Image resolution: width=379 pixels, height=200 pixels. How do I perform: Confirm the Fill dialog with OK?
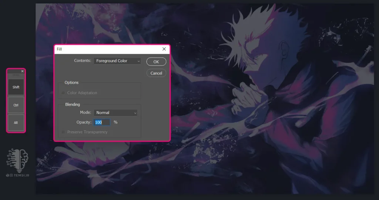click(x=156, y=62)
